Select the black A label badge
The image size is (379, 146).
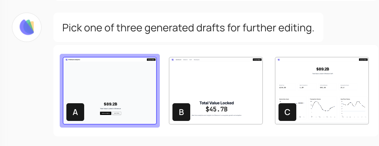pyautogui.click(x=75, y=112)
